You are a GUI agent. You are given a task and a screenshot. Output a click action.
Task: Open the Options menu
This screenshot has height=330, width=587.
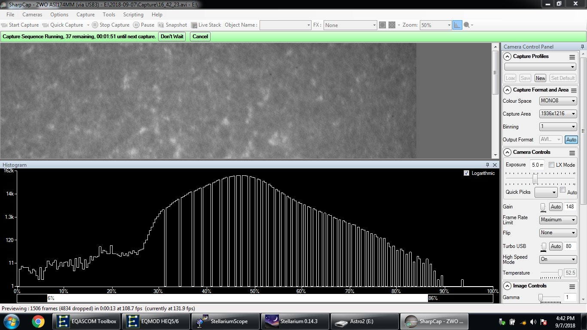(59, 15)
